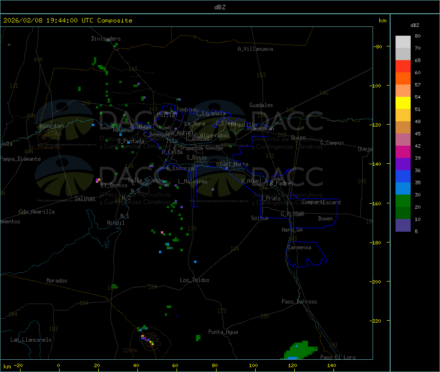Click the 140 km horizontal axis tick
Image resolution: width=440 pixels, height=372 pixels.
[x=331, y=365]
